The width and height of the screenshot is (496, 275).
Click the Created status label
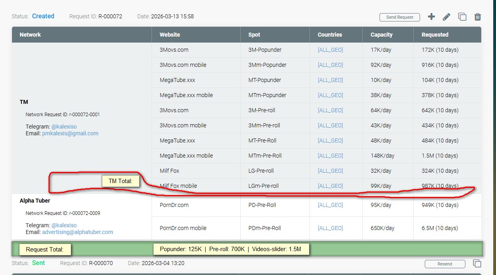(43, 16)
